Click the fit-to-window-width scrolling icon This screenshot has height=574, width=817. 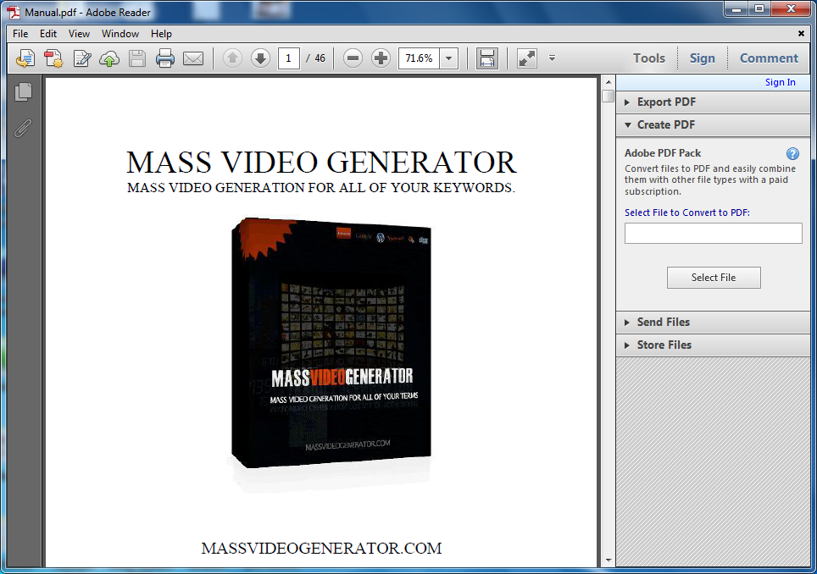[x=487, y=58]
